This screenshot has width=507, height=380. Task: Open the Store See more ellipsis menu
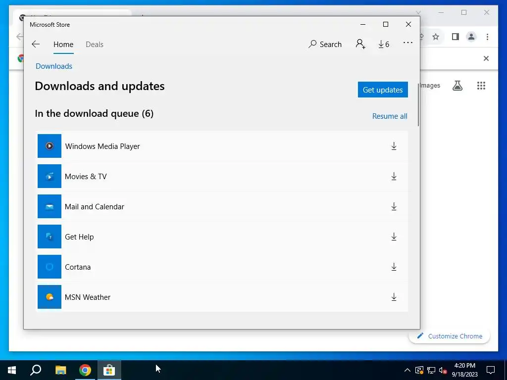pyautogui.click(x=408, y=43)
